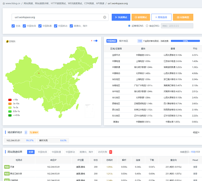Clear the domain input with the X icon

pos(105,17)
